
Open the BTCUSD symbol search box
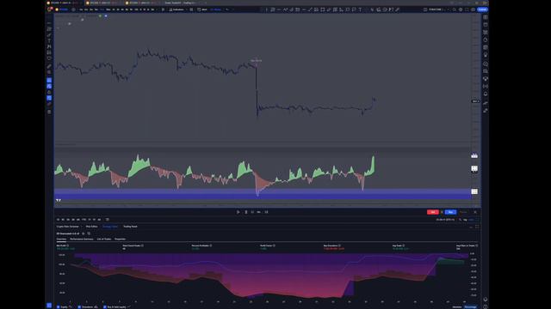click(x=62, y=9)
